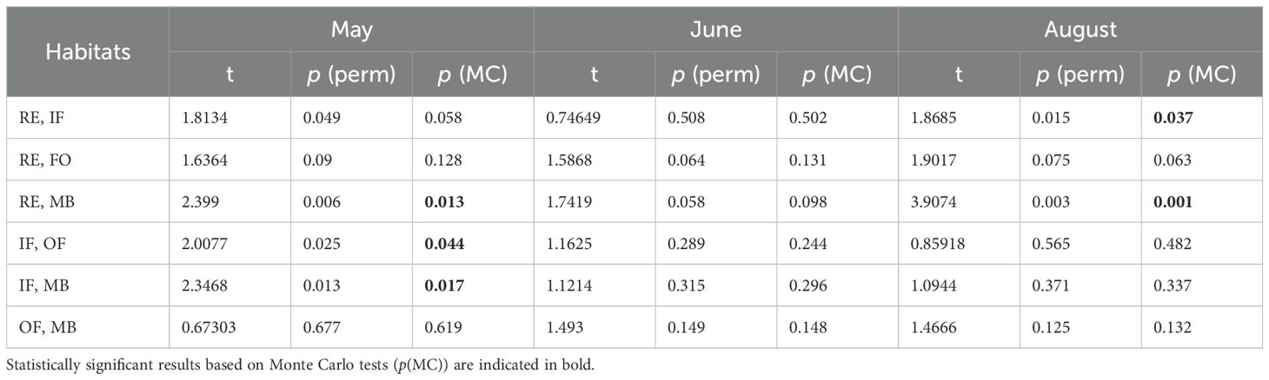Select the June column group header

click(x=715, y=29)
